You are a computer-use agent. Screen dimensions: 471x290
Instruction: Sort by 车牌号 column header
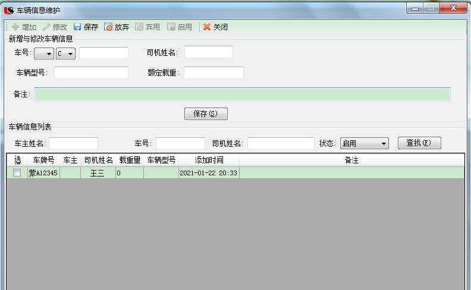pyautogui.click(x=44, y=160)
